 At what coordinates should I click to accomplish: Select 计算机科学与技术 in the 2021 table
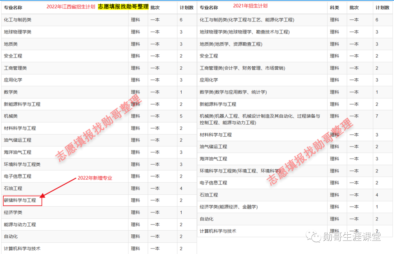pos(218,231)
